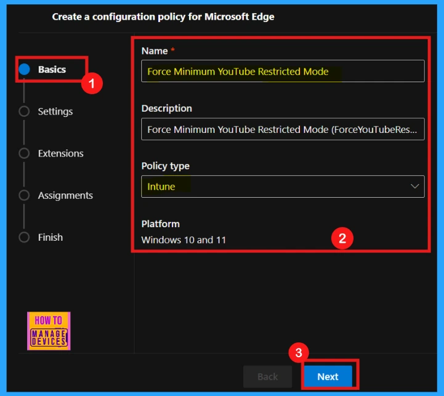Screen dimensions: 444x396
Task: Go to the Settings step
Action: coord(55,111)
